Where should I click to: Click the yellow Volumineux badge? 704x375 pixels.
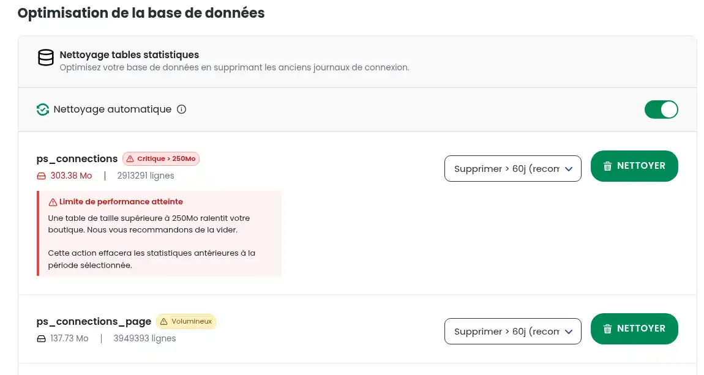click(186, 322)
